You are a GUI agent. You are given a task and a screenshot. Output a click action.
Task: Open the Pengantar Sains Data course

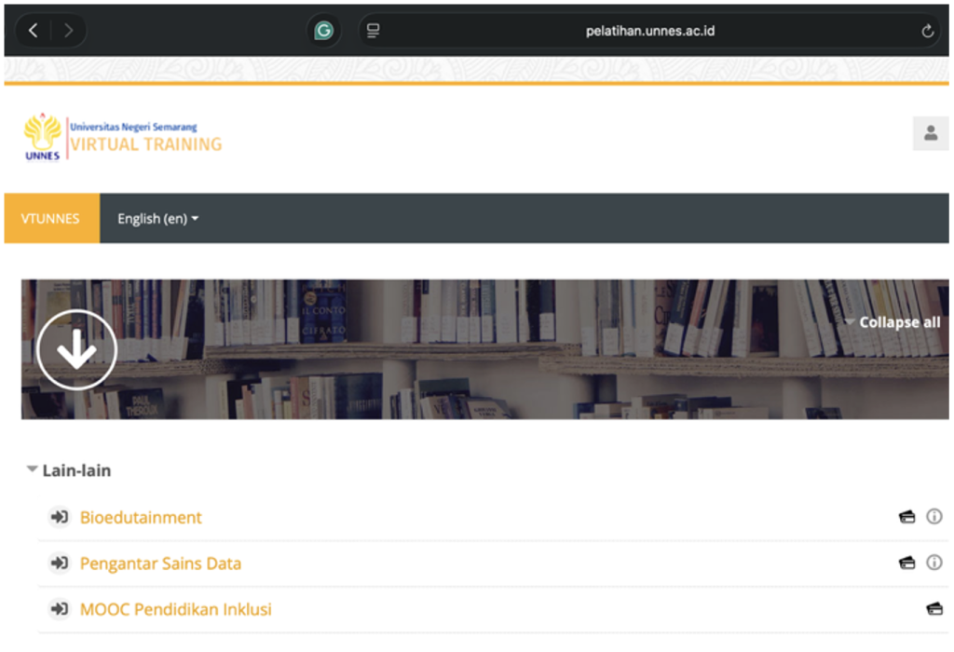point(160,564)
